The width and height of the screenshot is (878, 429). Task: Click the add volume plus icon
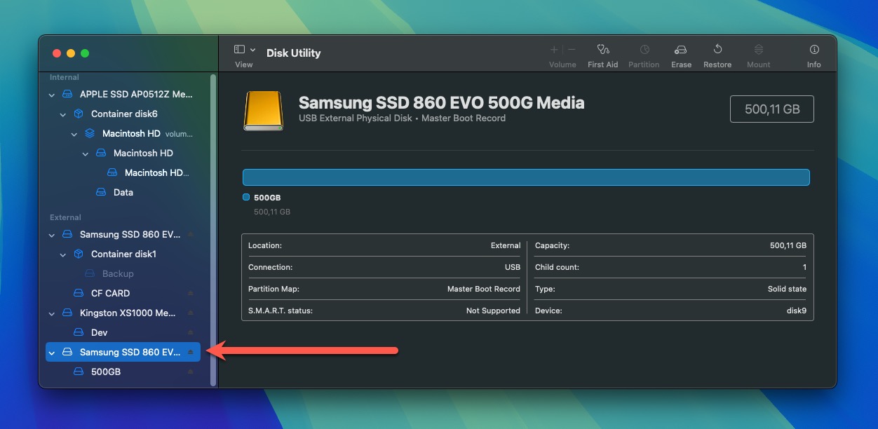click(554, 50)
